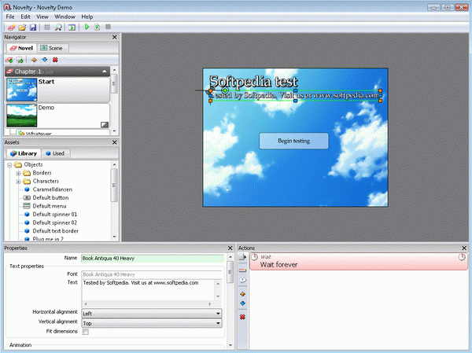Select Default spinner 01 in library
472x353 pixels.
pos(54,215)
